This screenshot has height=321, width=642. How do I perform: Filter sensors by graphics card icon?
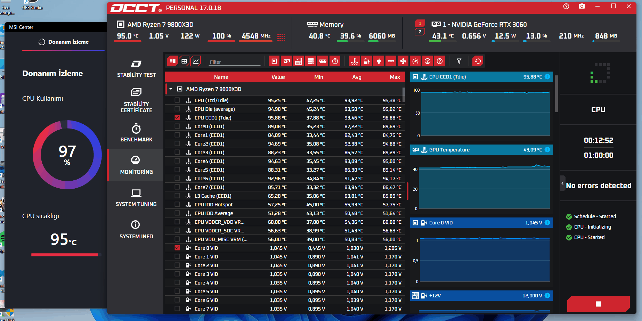click(x=286, y=61)
